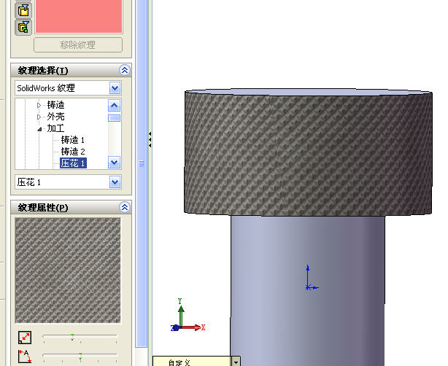Select the top flat face of the head
The image size is (448, 366).
click(308, 92)
